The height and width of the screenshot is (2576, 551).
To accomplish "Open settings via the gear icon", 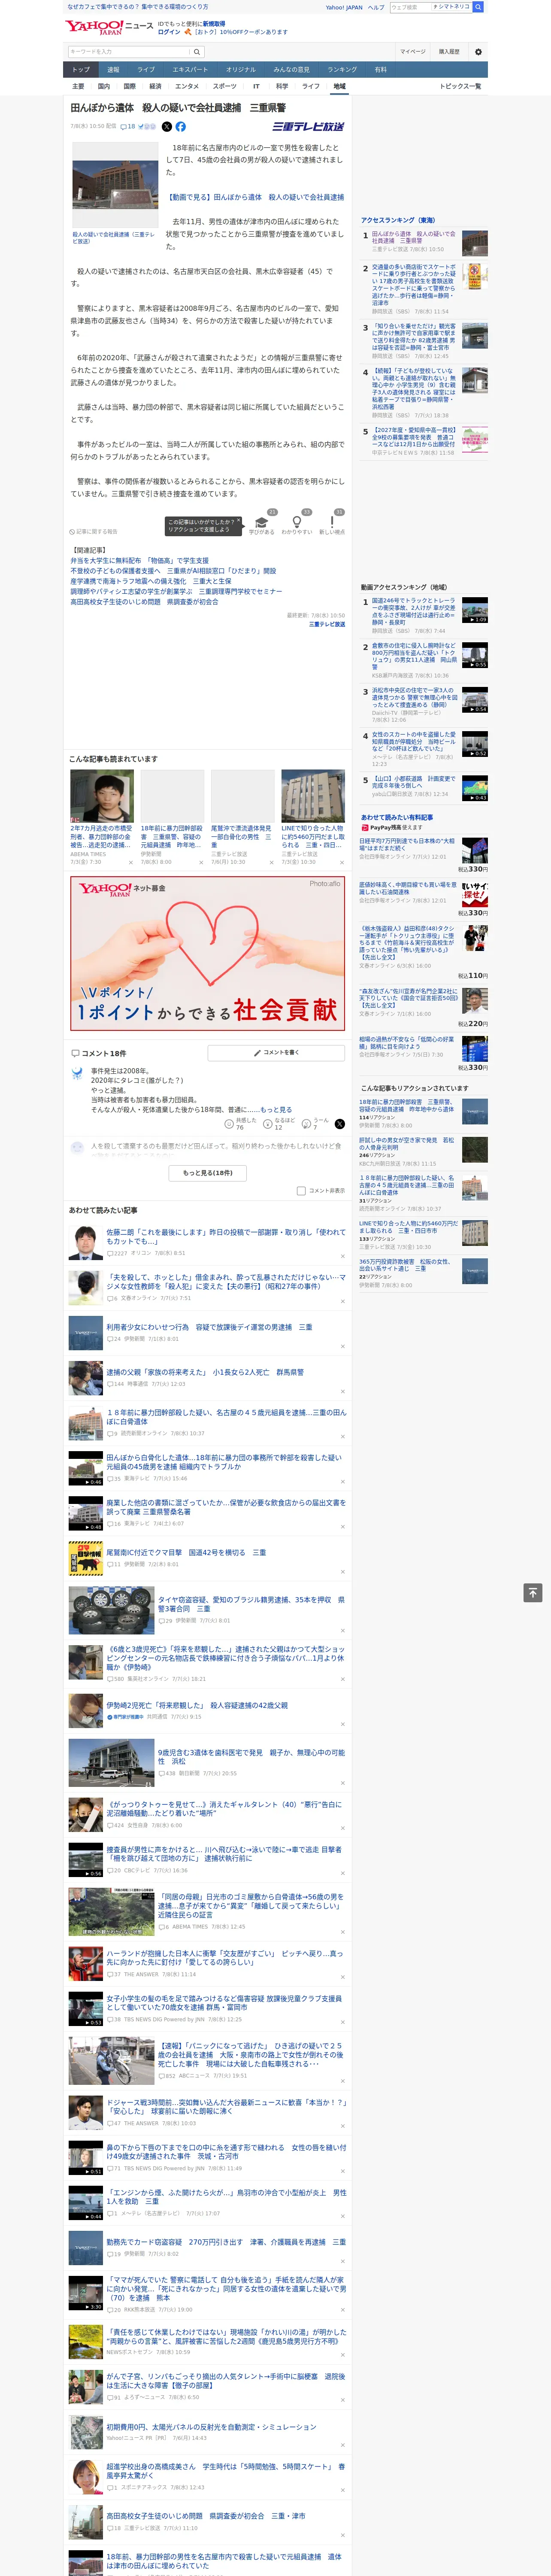I will coord(478,51).
